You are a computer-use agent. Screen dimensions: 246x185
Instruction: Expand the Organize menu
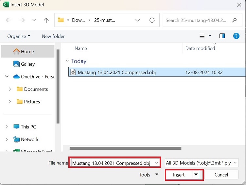click(x=19, y=36)
